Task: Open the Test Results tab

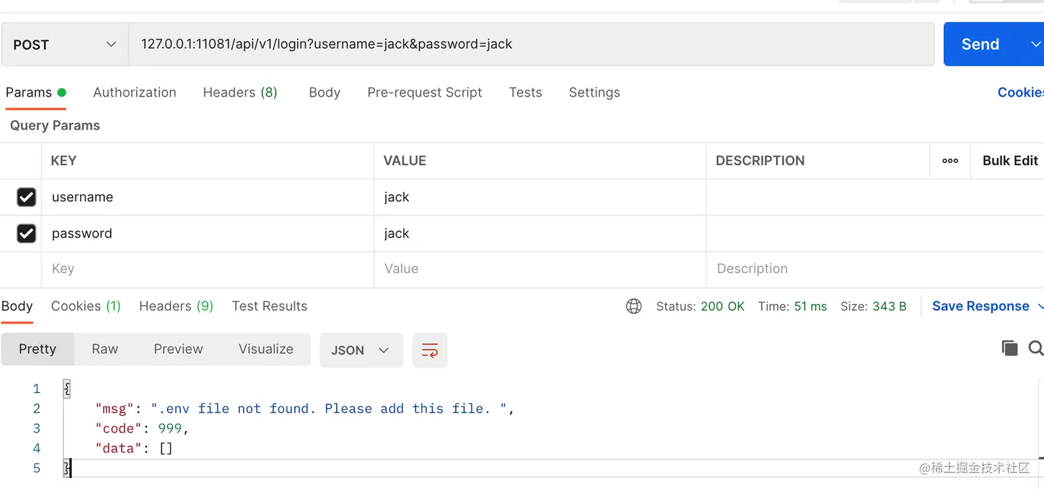Action: click(x=269, y=306)
